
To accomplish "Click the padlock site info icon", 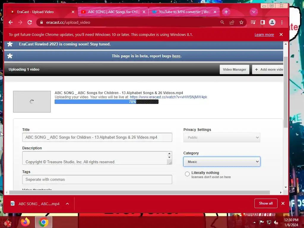I will click(x=41, y=22).
